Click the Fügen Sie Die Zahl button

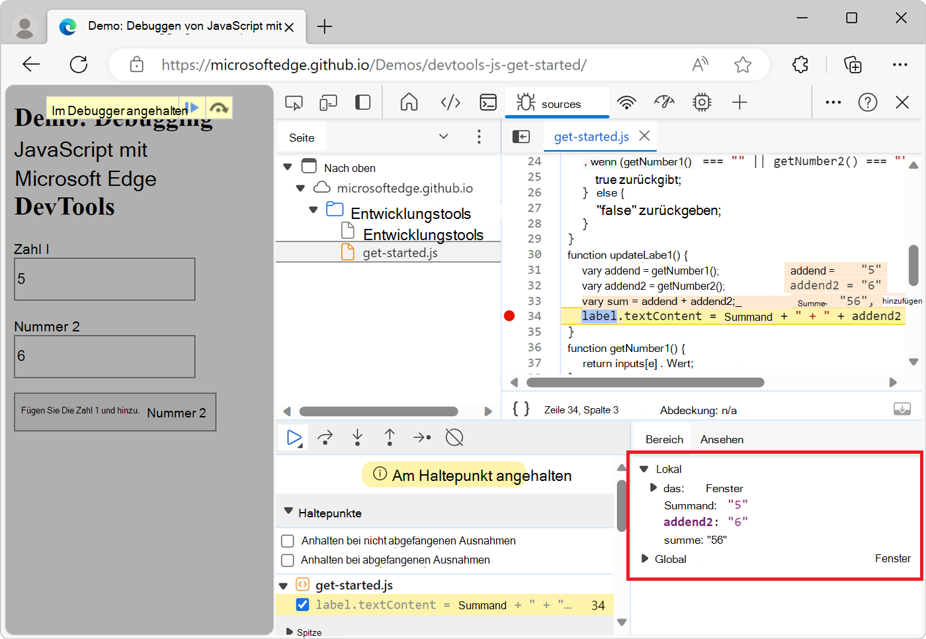pyautogui.click(x=115, y=412)
